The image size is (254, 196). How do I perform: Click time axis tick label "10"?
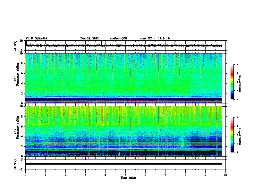point(225,175)
